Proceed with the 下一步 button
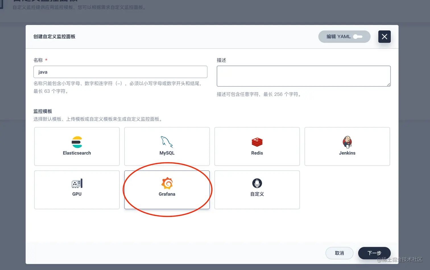 point(374,253)
